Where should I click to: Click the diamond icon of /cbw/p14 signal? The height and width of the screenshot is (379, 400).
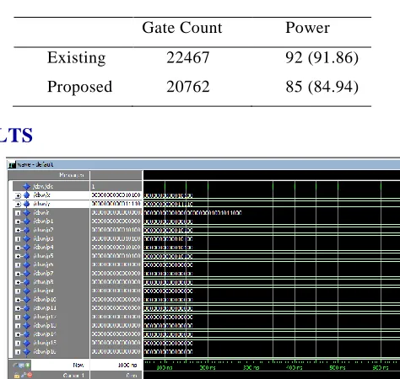point(26,334)
